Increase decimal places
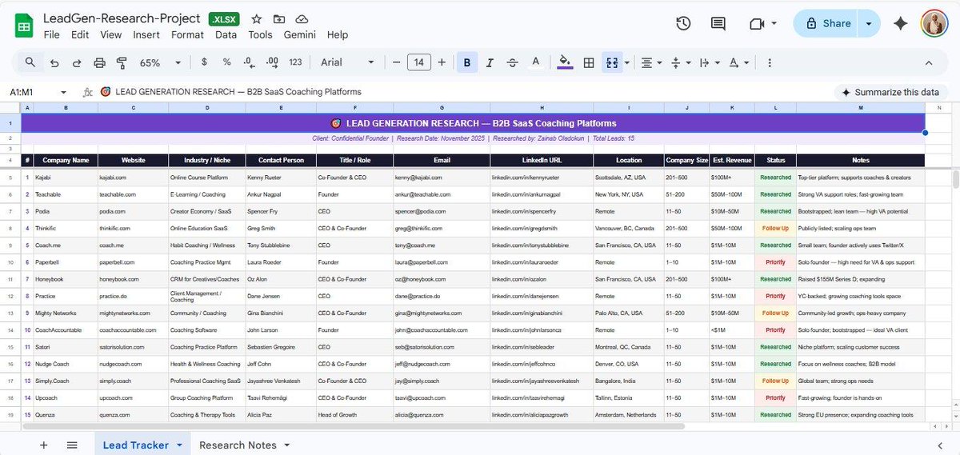960x455 pixels. [272, 62]
